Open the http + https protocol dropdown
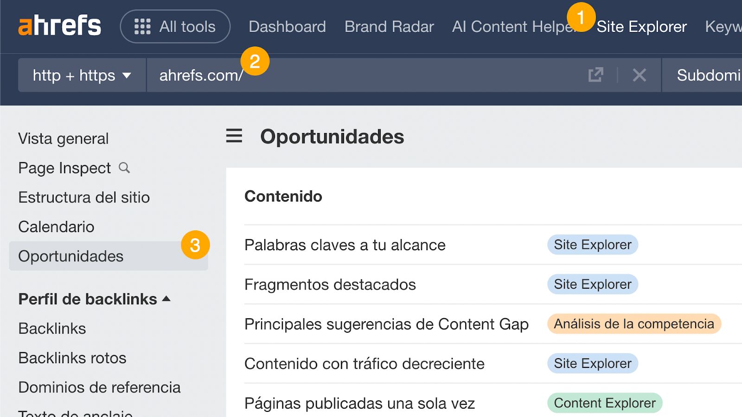This screenshot has width=742, height=417. click(x=81, y=75)
